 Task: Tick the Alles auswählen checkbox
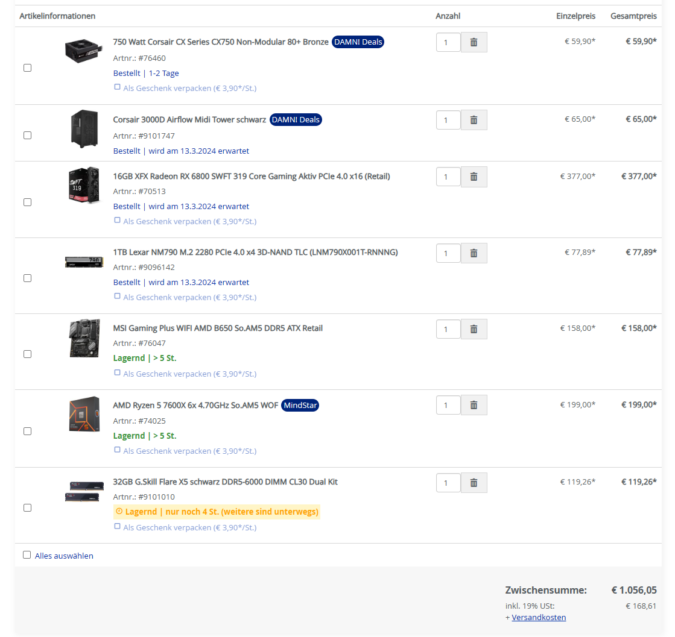point(27,555)
